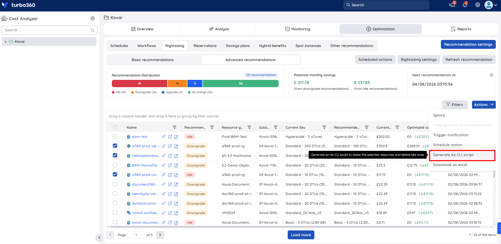The height and width of the screenshot is (244, 501).
Task: Click the sparkle icon for vmss3-confide row
Action: tap(164, 213)
